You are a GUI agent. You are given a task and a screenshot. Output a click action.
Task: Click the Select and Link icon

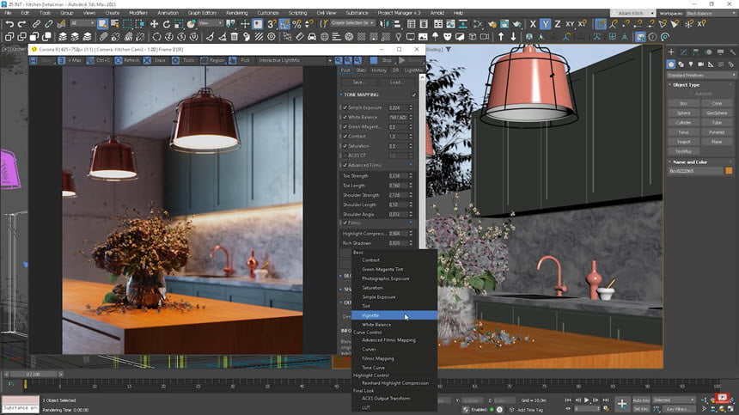point(36,23)
